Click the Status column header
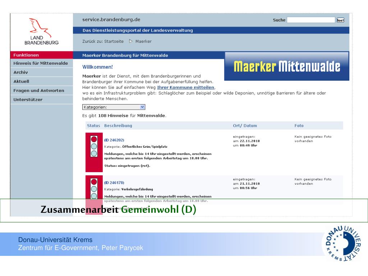The width and height of the screenshot is (368, 276). tap(93, 125)
